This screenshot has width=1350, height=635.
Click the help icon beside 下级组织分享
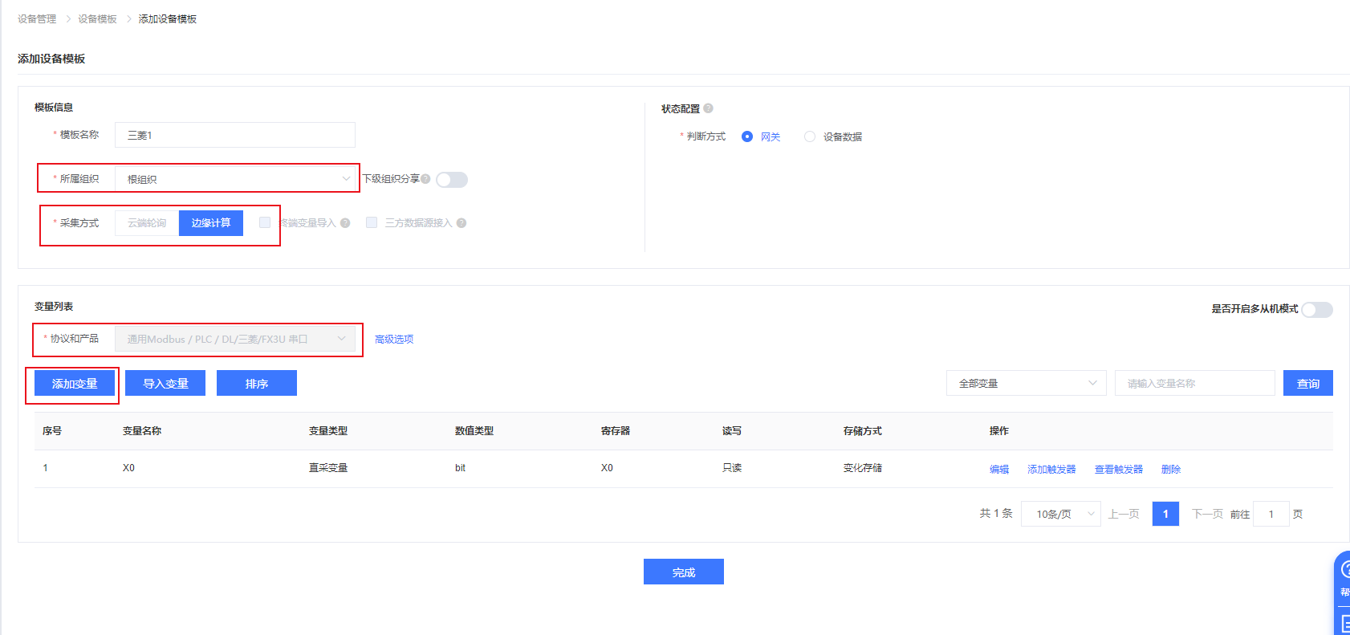(425, 179)
